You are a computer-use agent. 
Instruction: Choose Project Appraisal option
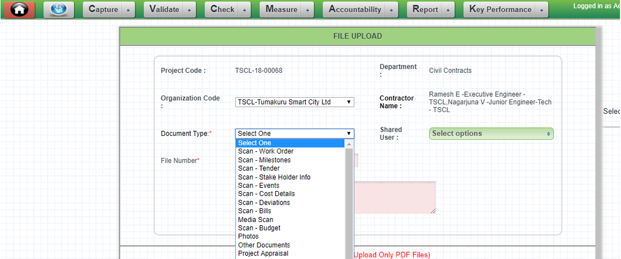(263, 253)
